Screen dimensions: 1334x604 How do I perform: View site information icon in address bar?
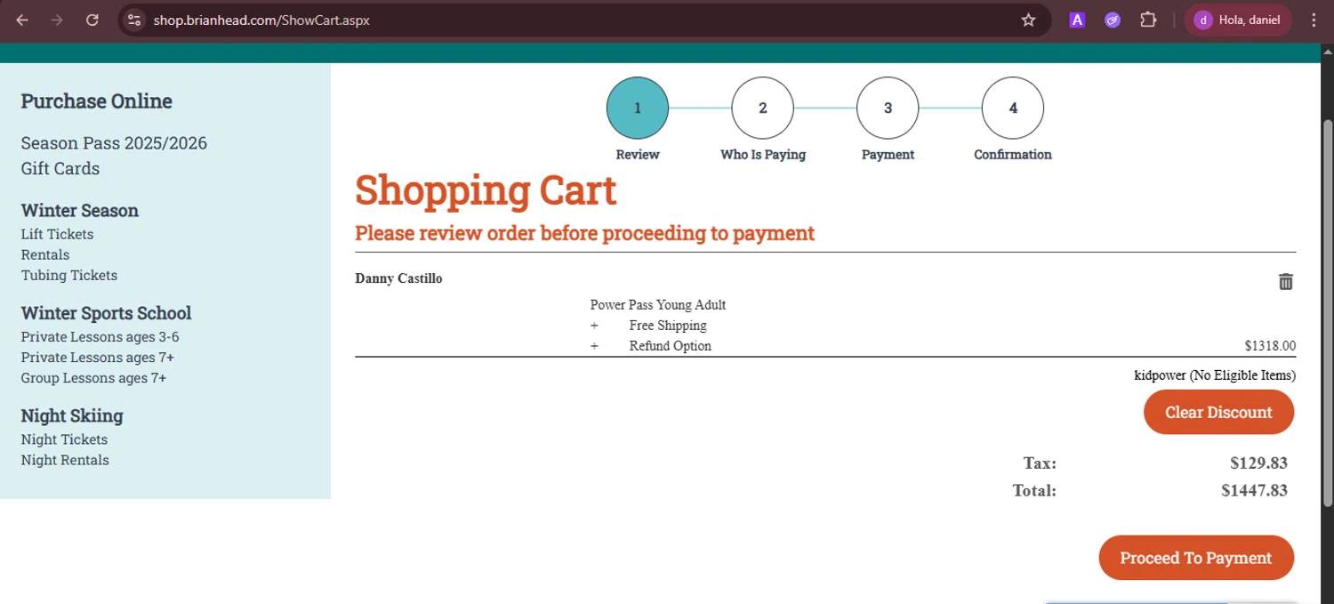[134, 20]
